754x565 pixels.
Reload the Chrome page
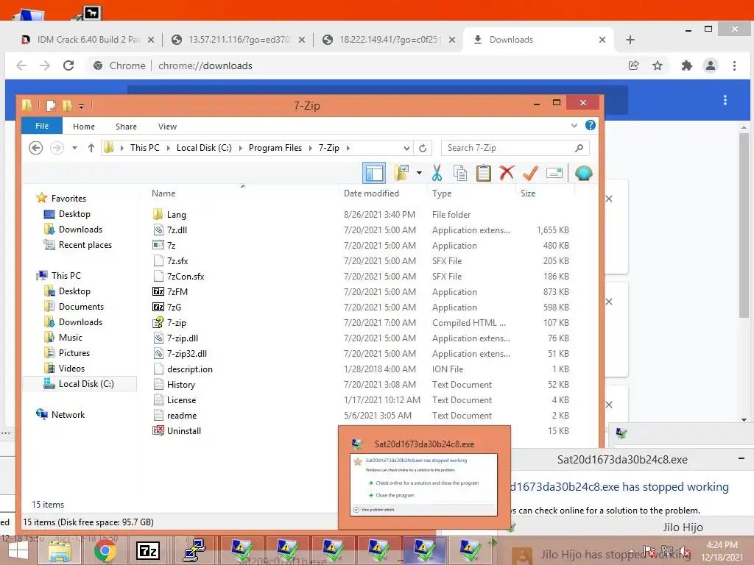(68, 65)
